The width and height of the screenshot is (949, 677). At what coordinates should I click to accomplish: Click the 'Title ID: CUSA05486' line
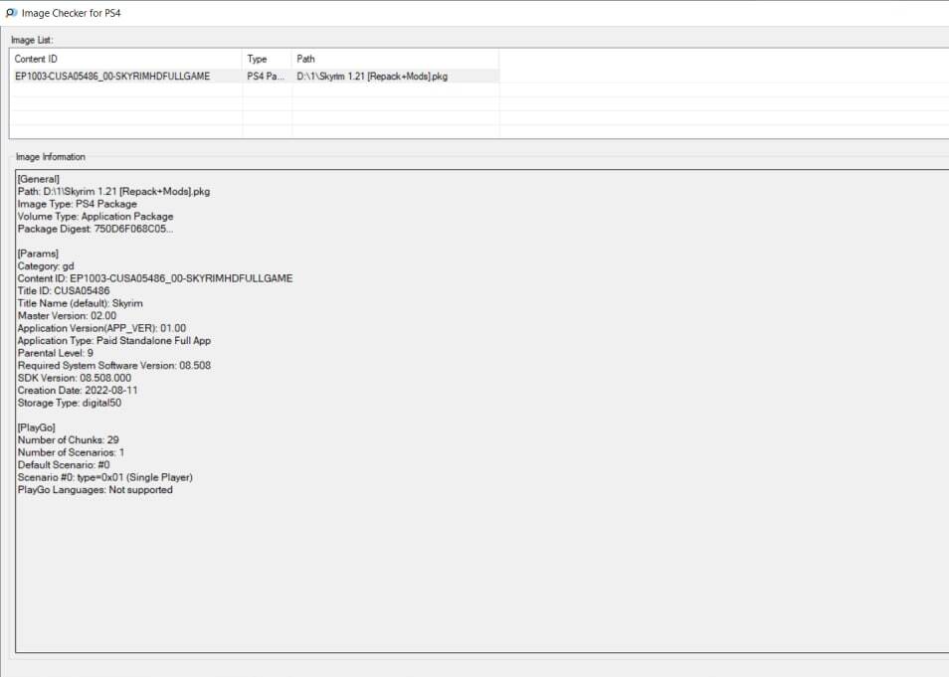tap(64, 291)
